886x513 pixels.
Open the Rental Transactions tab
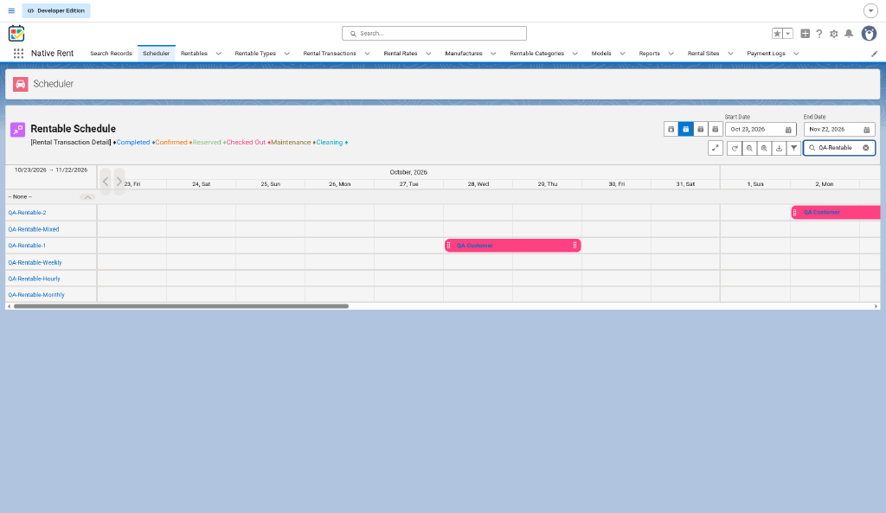click(330, 53)
